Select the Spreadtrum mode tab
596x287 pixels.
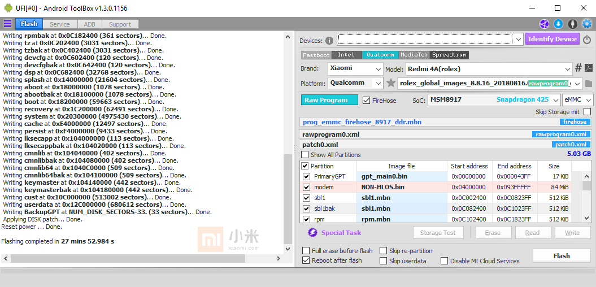pyautogui.click(x=450, y=55)
